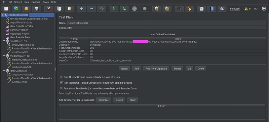Open the File menu

click(x=3, y=2)
